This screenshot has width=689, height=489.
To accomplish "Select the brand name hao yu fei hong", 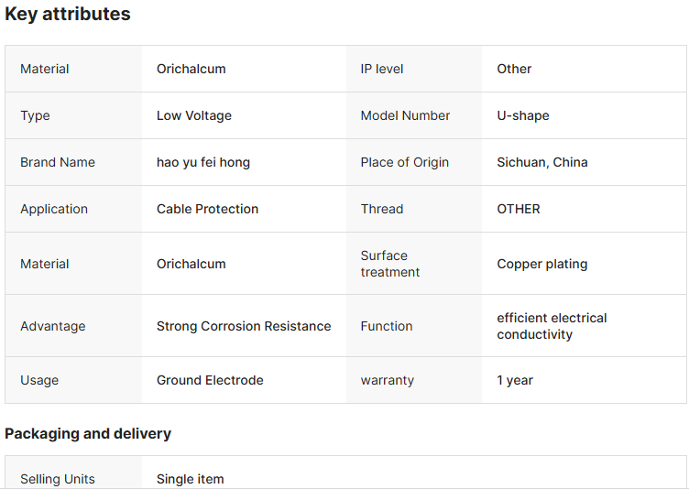I will 203,162.
